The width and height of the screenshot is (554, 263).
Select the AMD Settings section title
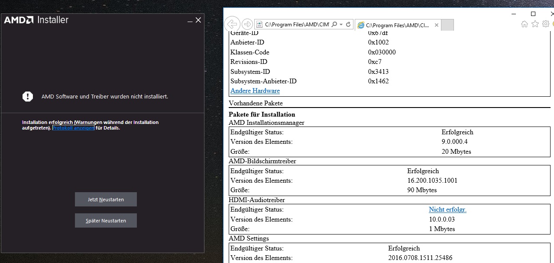tap(249, 238)
